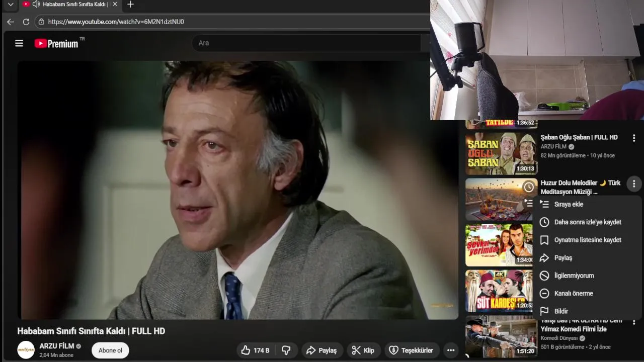
Task: Switch to the Hababam Sınıfı Sınıfta Kaldı tab
Action: (75, 4)
